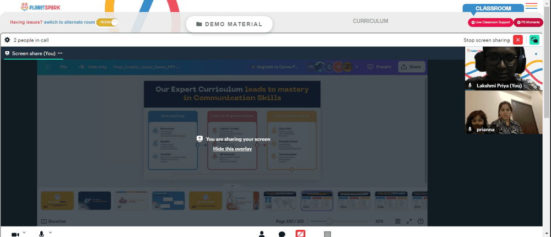551x237 pixels.
Task: Click the page vertical scrollbar
Action: click(548, 62)
